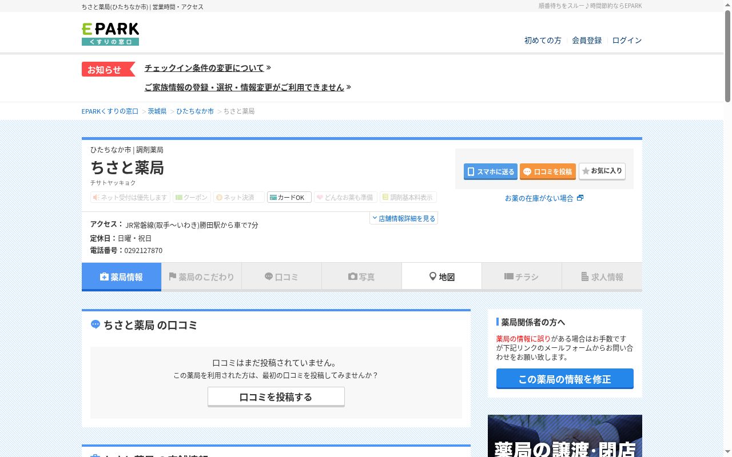This screenshot has width=732, height=457.
Task: Click the お知らせ label
Action: [x=108, y=69]
